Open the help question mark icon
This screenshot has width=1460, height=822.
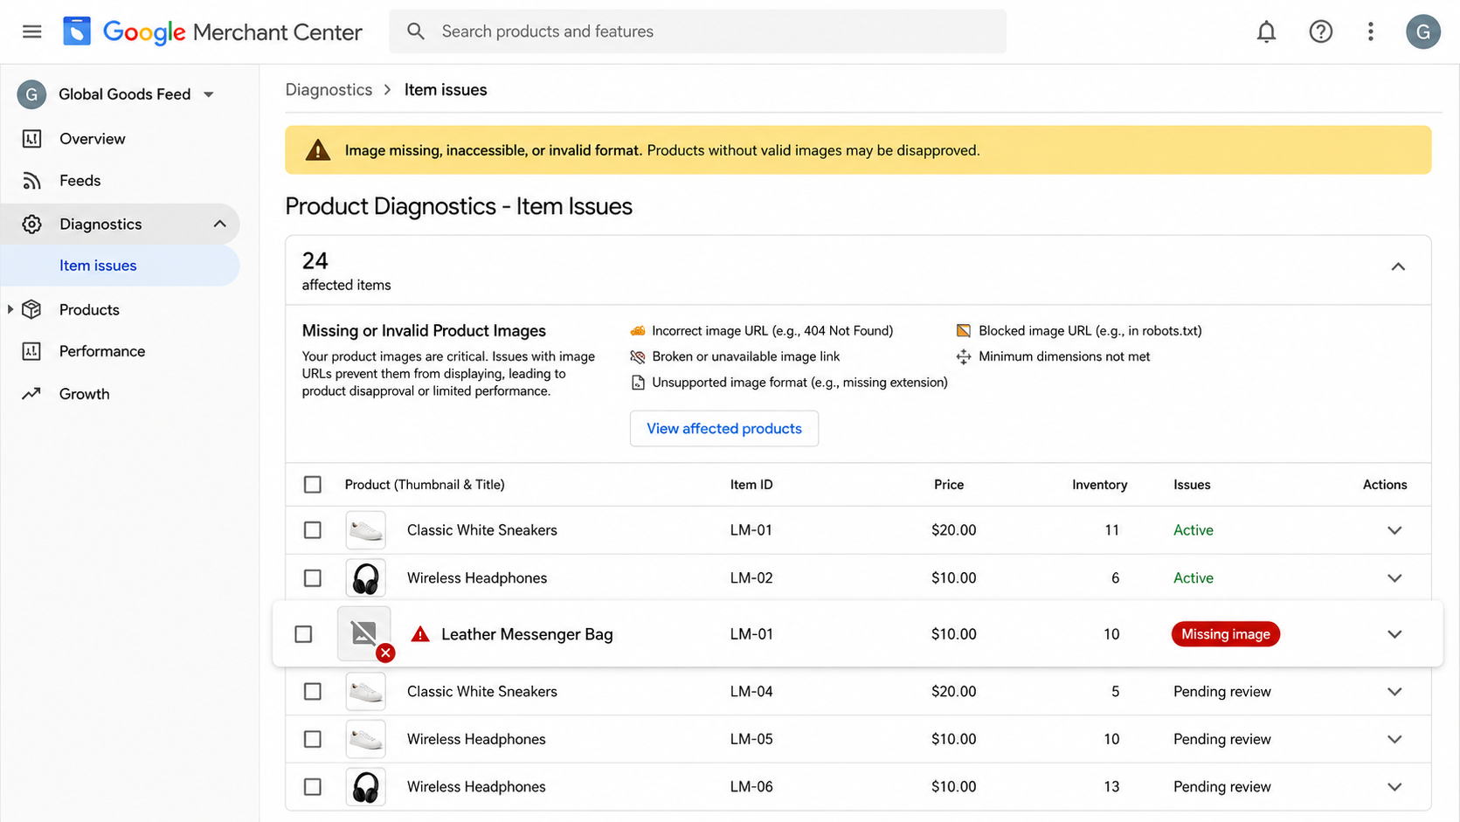tap(1320, 31)
